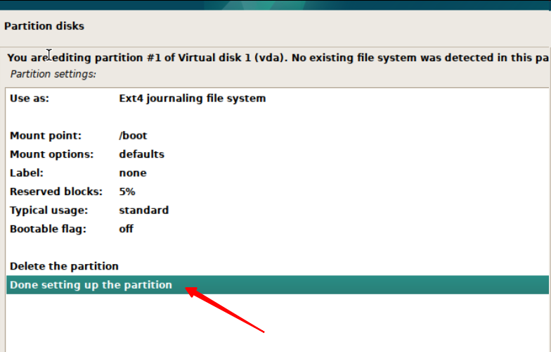
Task: Select the 'Use as:' setting label
Action: (30, 99)
